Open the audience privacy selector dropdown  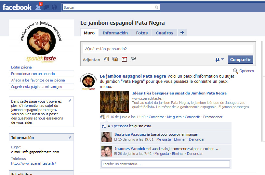pyautogui.click(x=219, y=59)
